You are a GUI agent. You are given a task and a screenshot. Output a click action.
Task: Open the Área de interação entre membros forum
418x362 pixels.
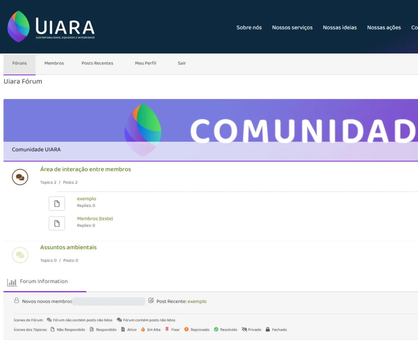86,169
